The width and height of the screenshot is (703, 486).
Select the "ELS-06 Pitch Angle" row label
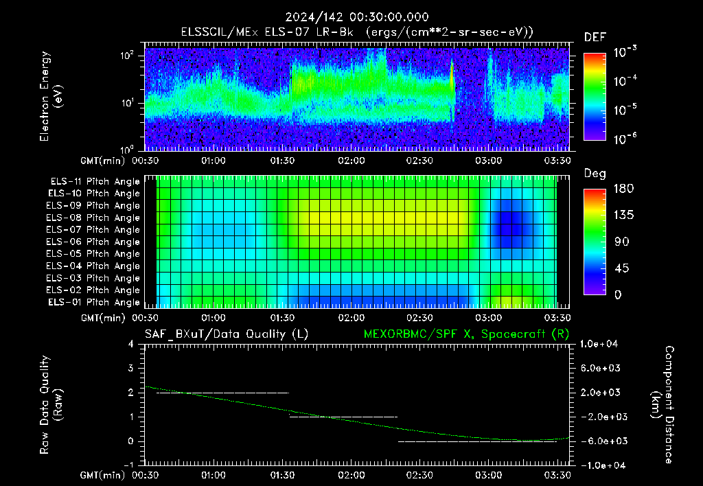click(x=93, y=242)
